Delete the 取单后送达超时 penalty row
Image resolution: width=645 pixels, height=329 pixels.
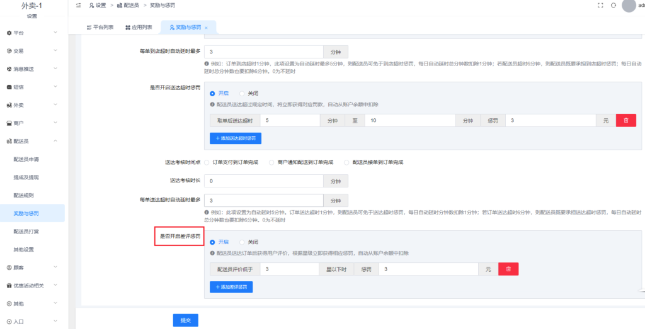click(625, 120)
